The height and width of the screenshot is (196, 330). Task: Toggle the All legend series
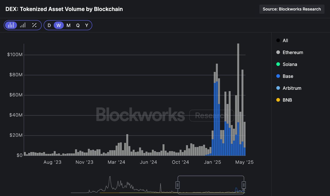click(282, 40)
